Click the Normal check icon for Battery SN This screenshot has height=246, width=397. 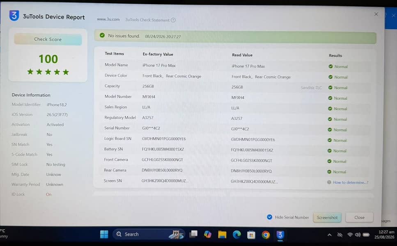click(x=329, y=151)
